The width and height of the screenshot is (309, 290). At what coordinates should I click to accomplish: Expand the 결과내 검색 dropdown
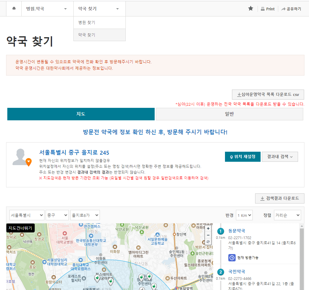280,157
